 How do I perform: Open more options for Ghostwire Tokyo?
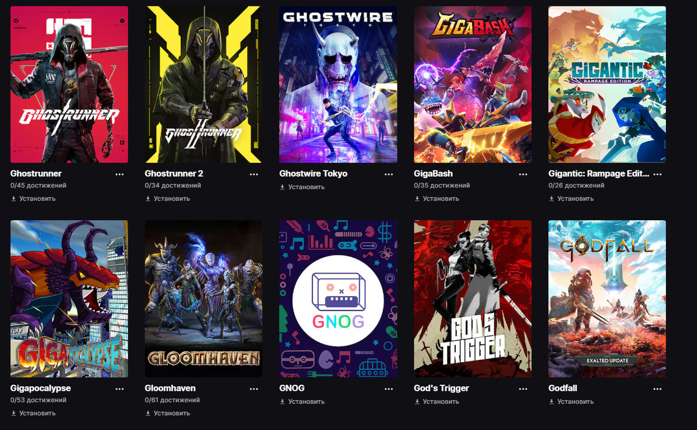tap(389, 174)
